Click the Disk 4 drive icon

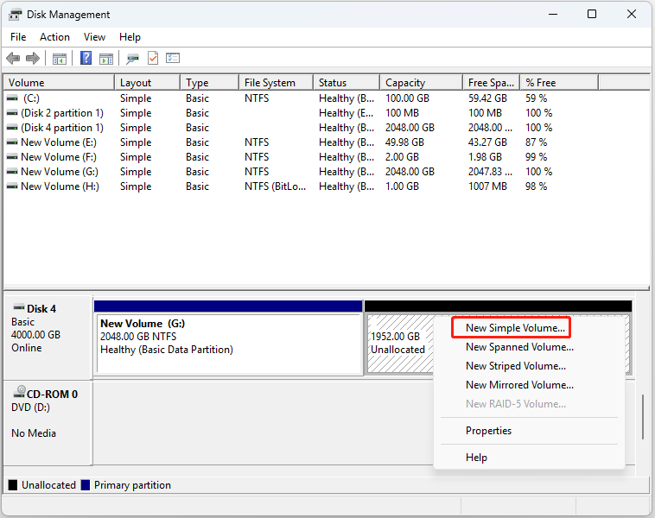coord(19,307)
